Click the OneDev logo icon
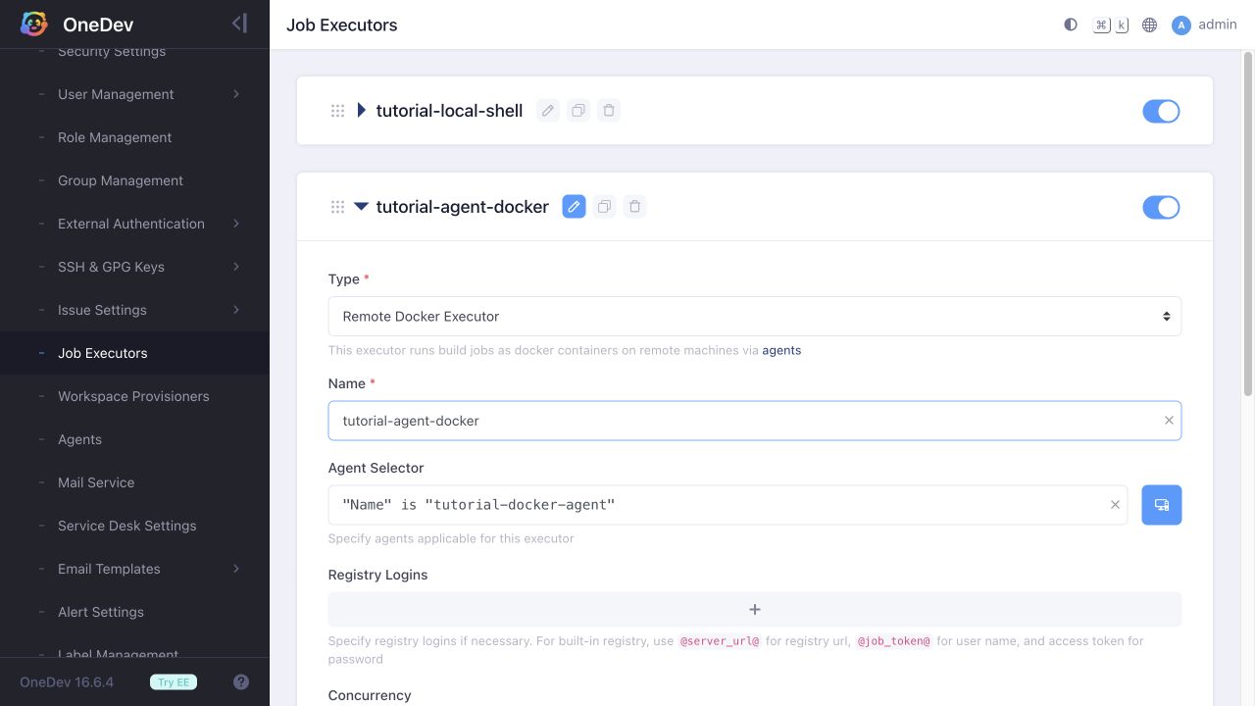This screenshot has width=1255, height=706. pyautogui.click(x=34, y=25)
